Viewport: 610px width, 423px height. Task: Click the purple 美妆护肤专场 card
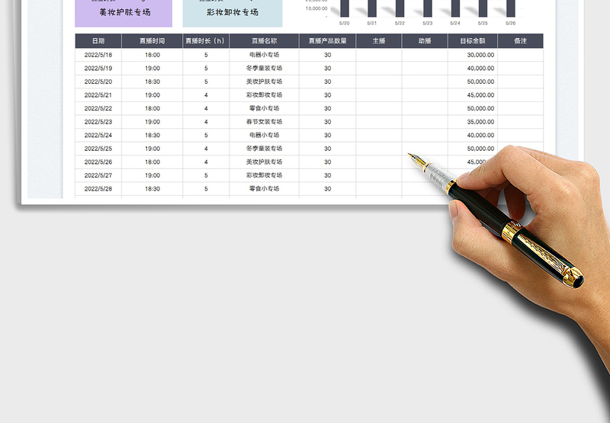(124, 13)
